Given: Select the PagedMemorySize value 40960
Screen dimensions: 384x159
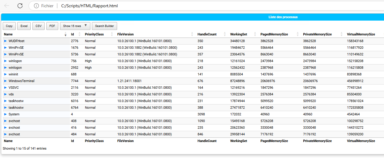Looking at the screenshot, I should tap(265, 114).
